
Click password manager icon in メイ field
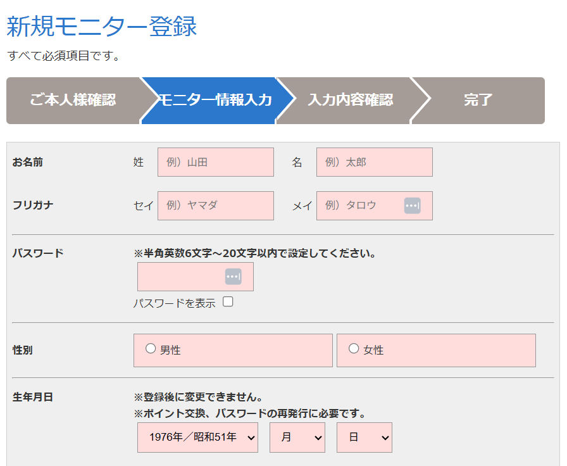412,206
